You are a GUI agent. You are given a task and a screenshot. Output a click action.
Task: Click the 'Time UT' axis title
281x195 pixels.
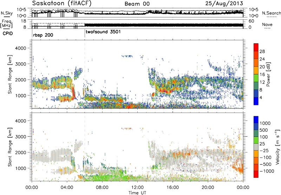(x=137, y=193)
